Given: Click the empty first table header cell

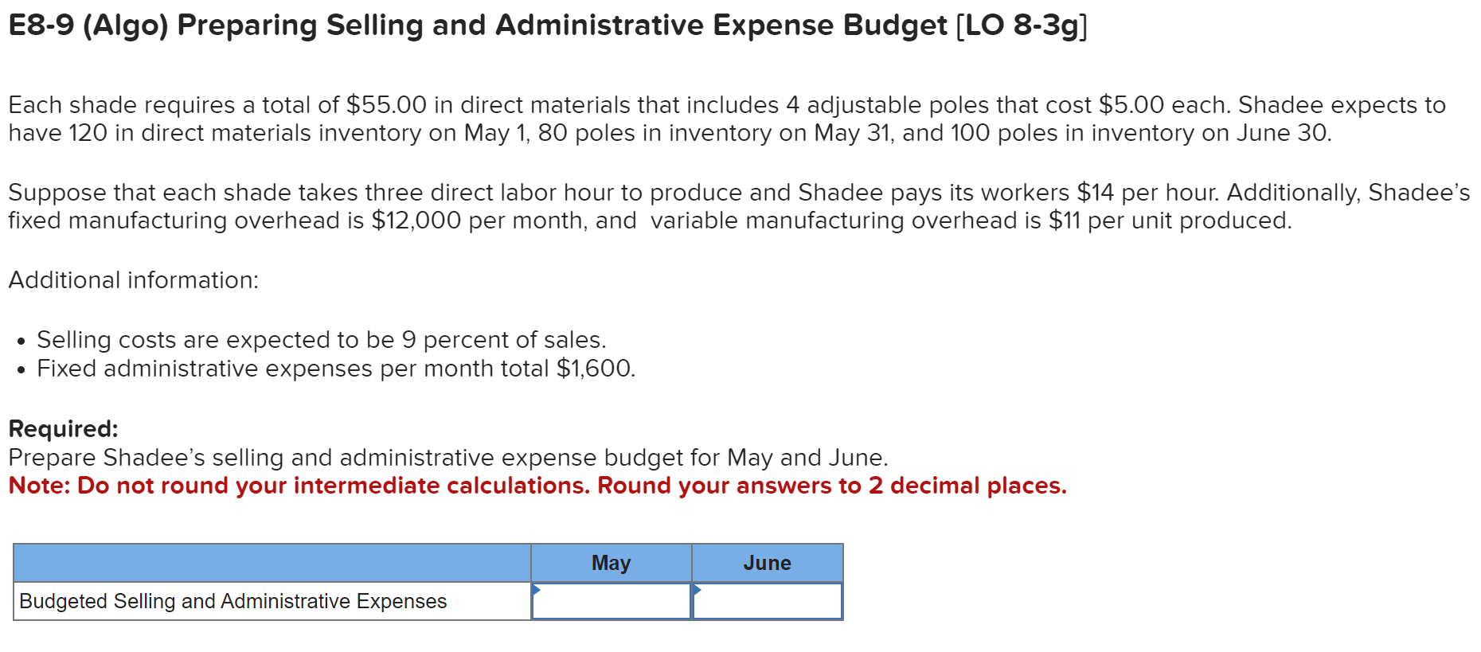Looking at the screenshot, I should coord(271,563).
